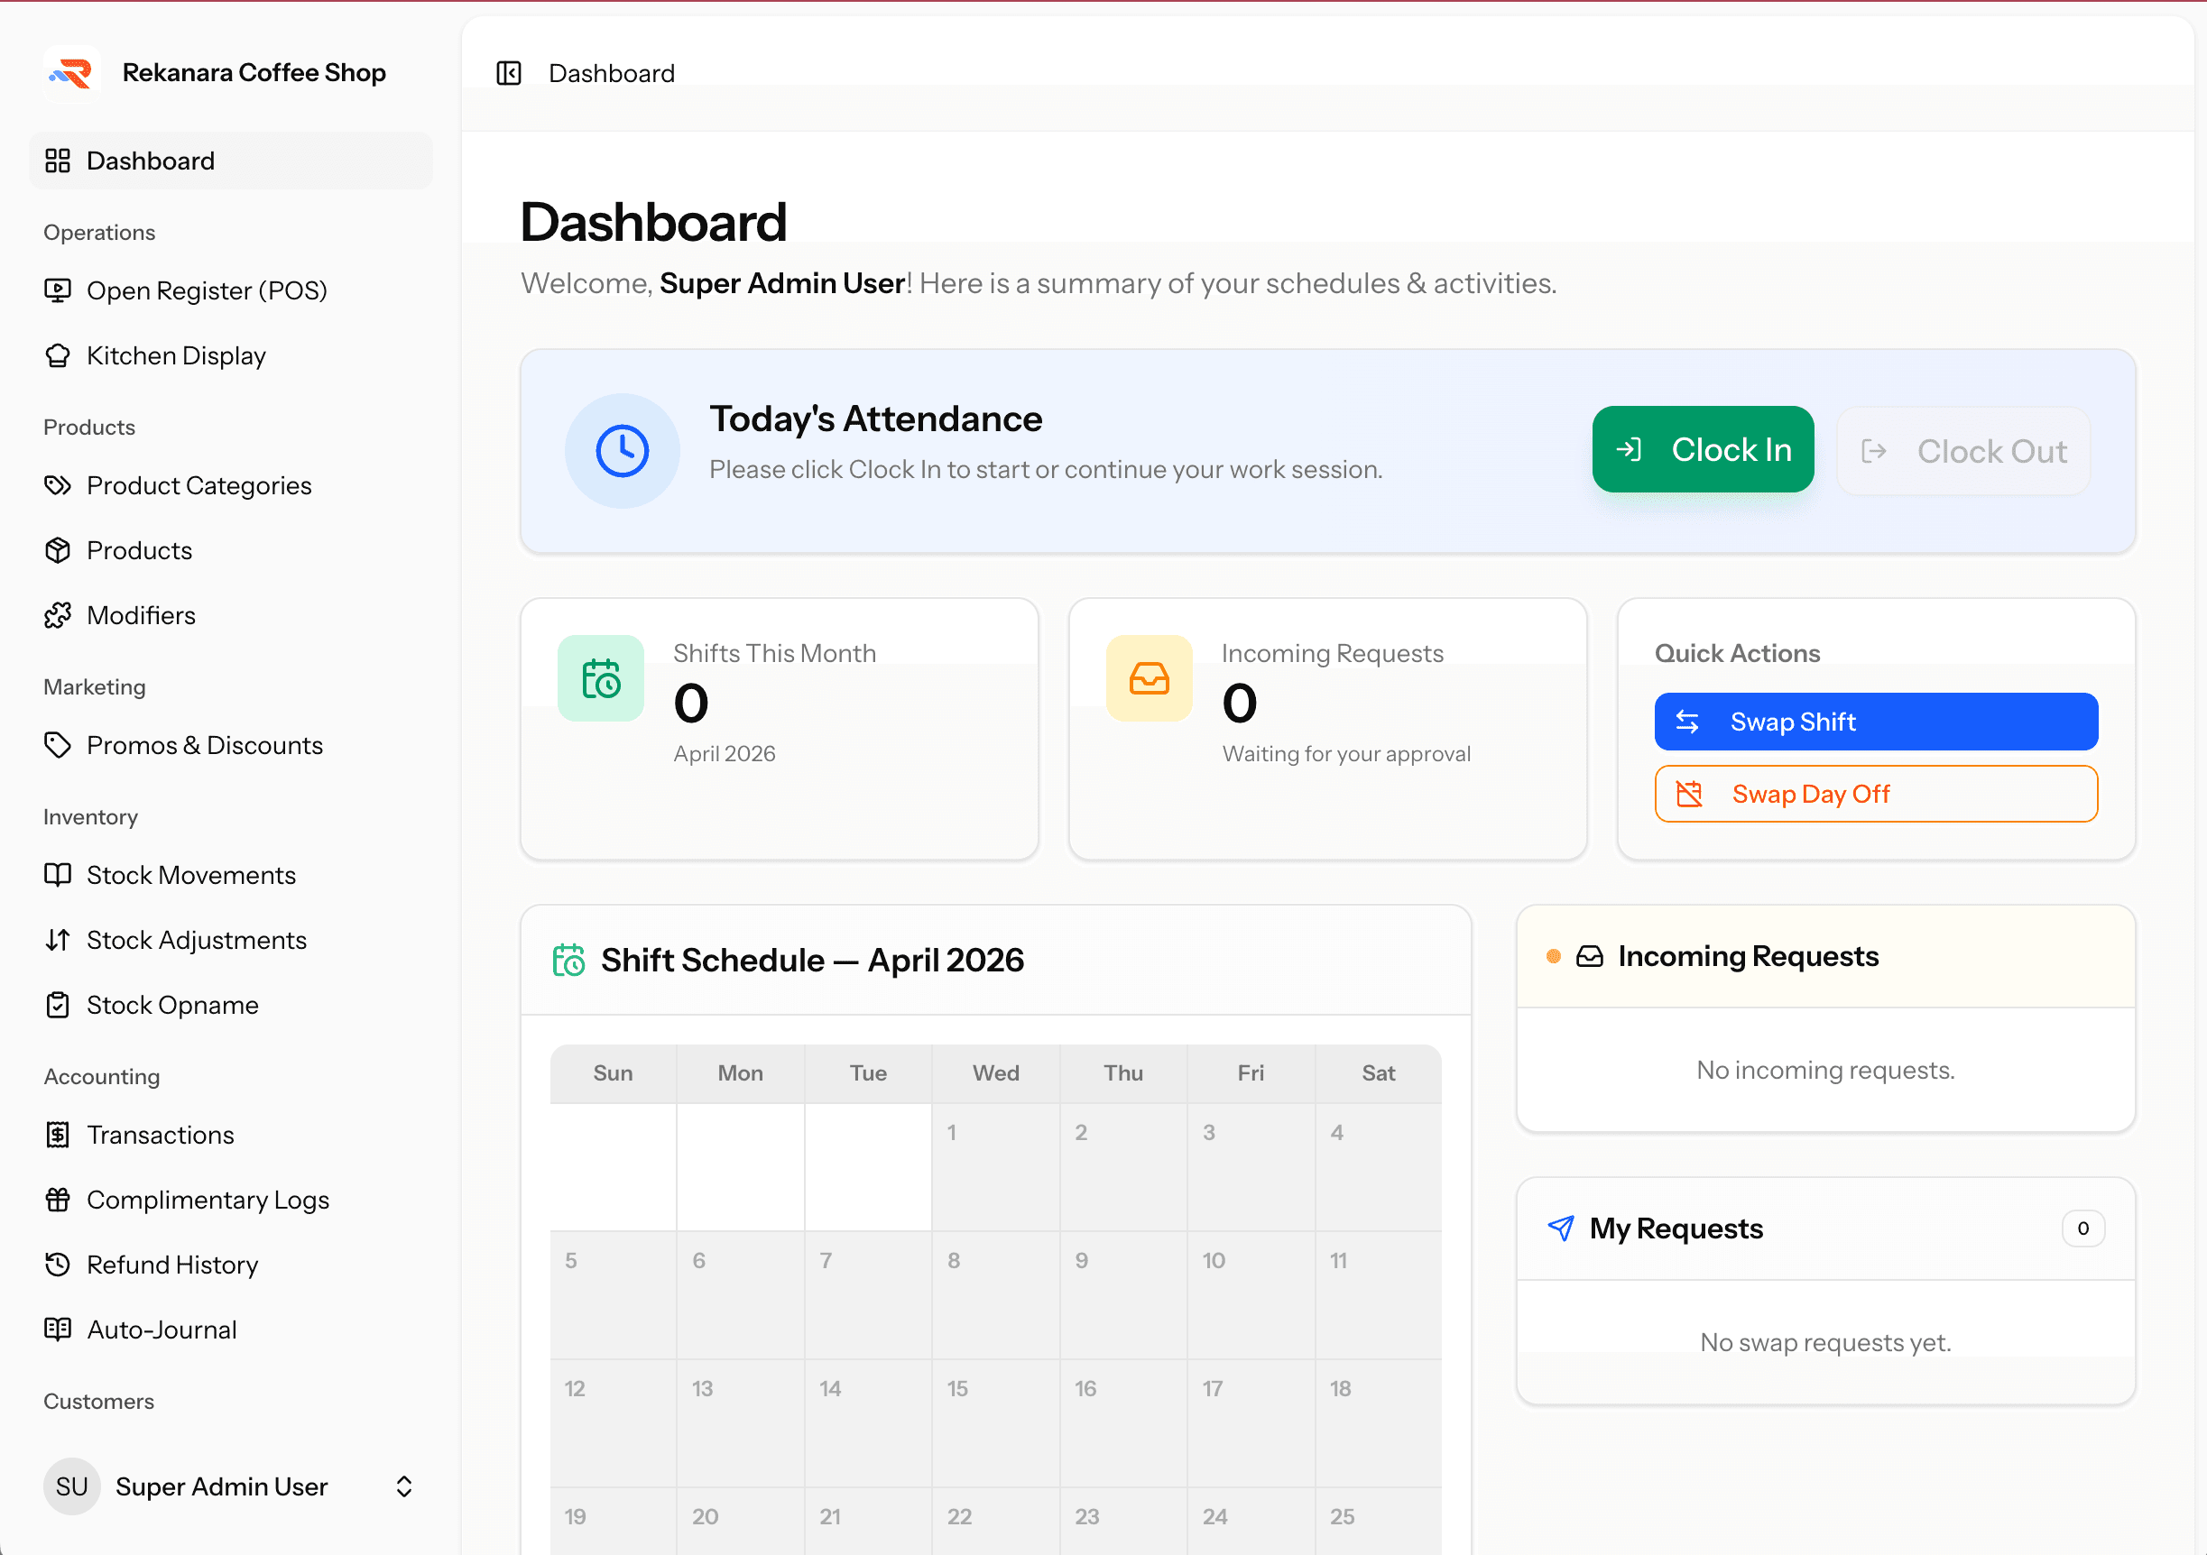Click the Promos & Discounts tag icon
The height and width of the screenshot is (1555, 2207).
click(x=58, y=745)
